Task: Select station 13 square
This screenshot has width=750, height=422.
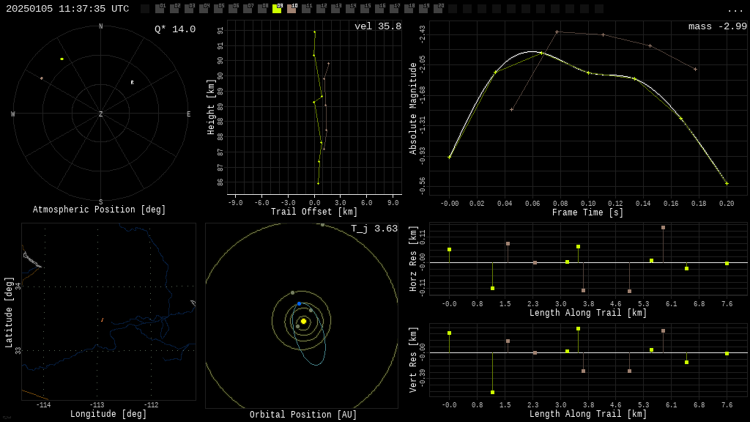Action: [x=335, y=9]
